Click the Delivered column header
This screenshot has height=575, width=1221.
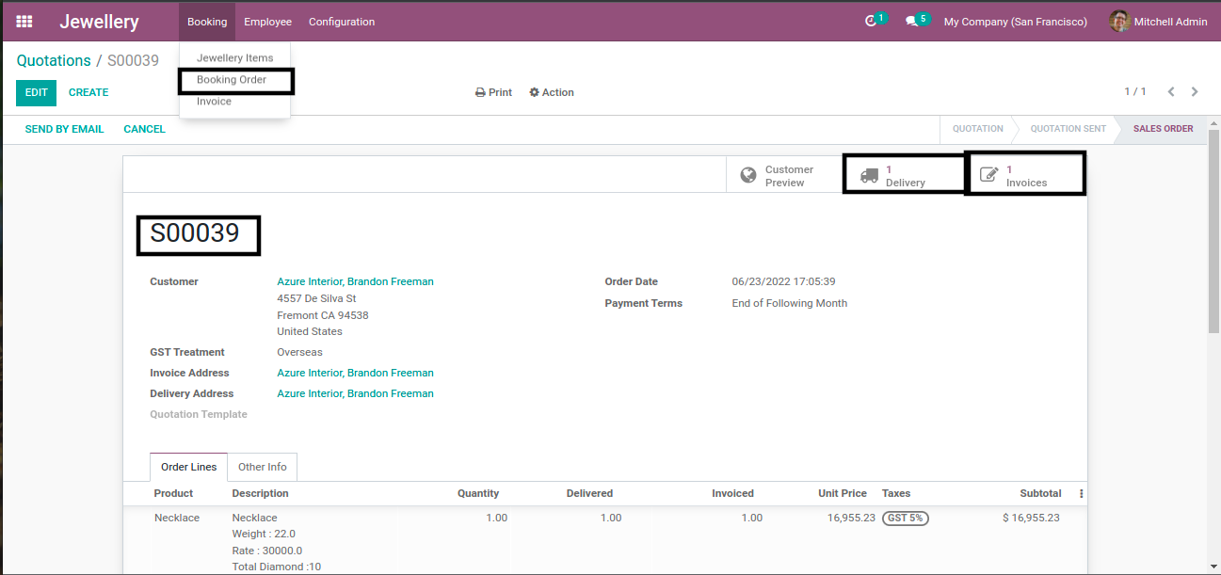click(x=589, y=493)
